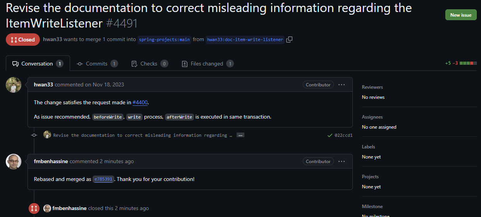This screenshot has height=217, width=481.
Task: Open the fmbenhassine comment options menu
Action: (x=341, y=161)
